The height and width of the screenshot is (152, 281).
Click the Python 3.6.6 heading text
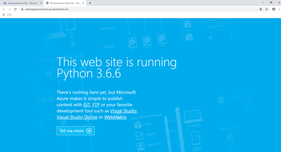click(x=89, y=73)
